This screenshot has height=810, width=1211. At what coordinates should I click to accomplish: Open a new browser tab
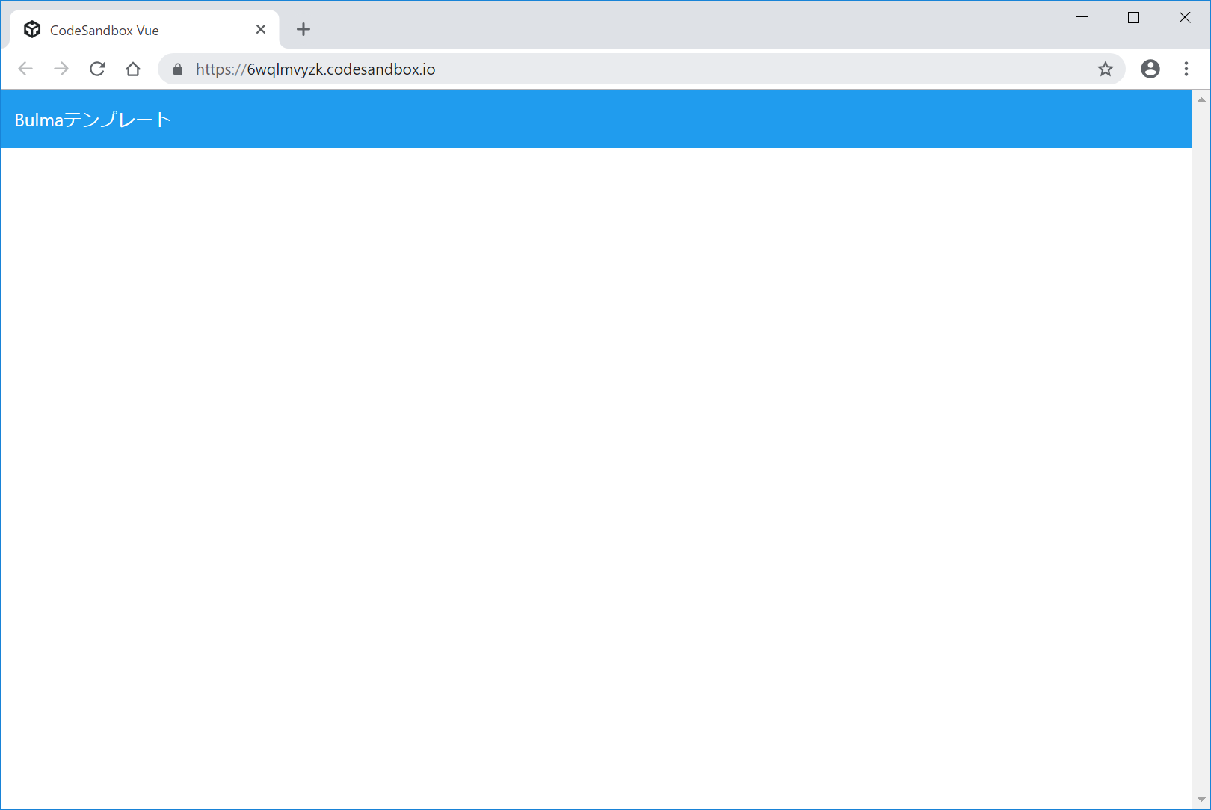(303, 30)
